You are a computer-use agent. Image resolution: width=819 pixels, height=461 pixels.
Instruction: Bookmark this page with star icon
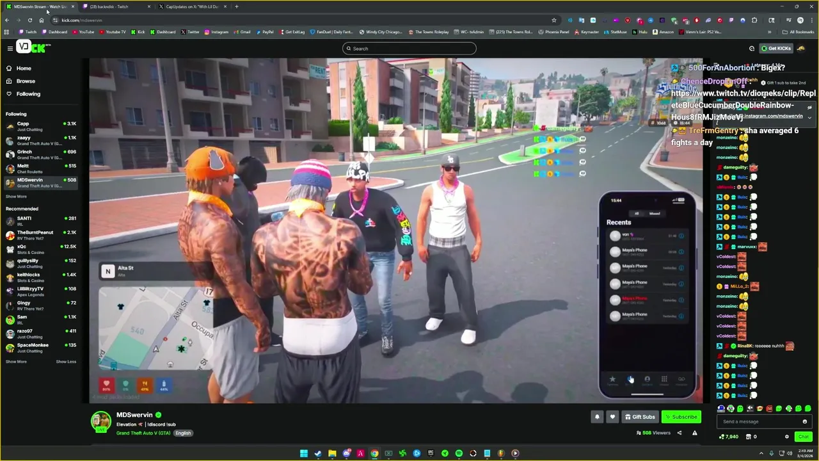[554, 20]
